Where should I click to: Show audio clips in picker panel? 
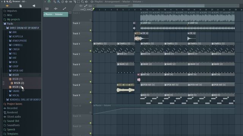tap(56, 9)
